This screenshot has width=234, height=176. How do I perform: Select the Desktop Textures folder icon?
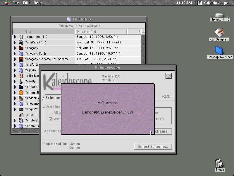[219, 50]
